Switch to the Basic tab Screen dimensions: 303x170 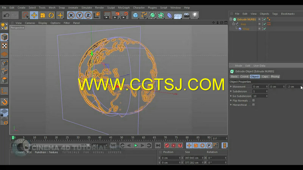pos(234,77)
